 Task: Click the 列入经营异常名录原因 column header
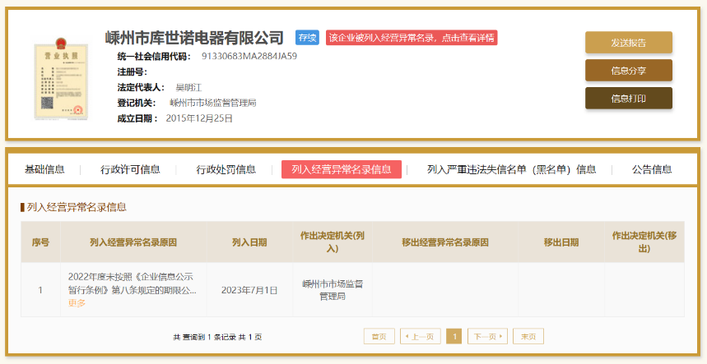click(x=133, y=242)
